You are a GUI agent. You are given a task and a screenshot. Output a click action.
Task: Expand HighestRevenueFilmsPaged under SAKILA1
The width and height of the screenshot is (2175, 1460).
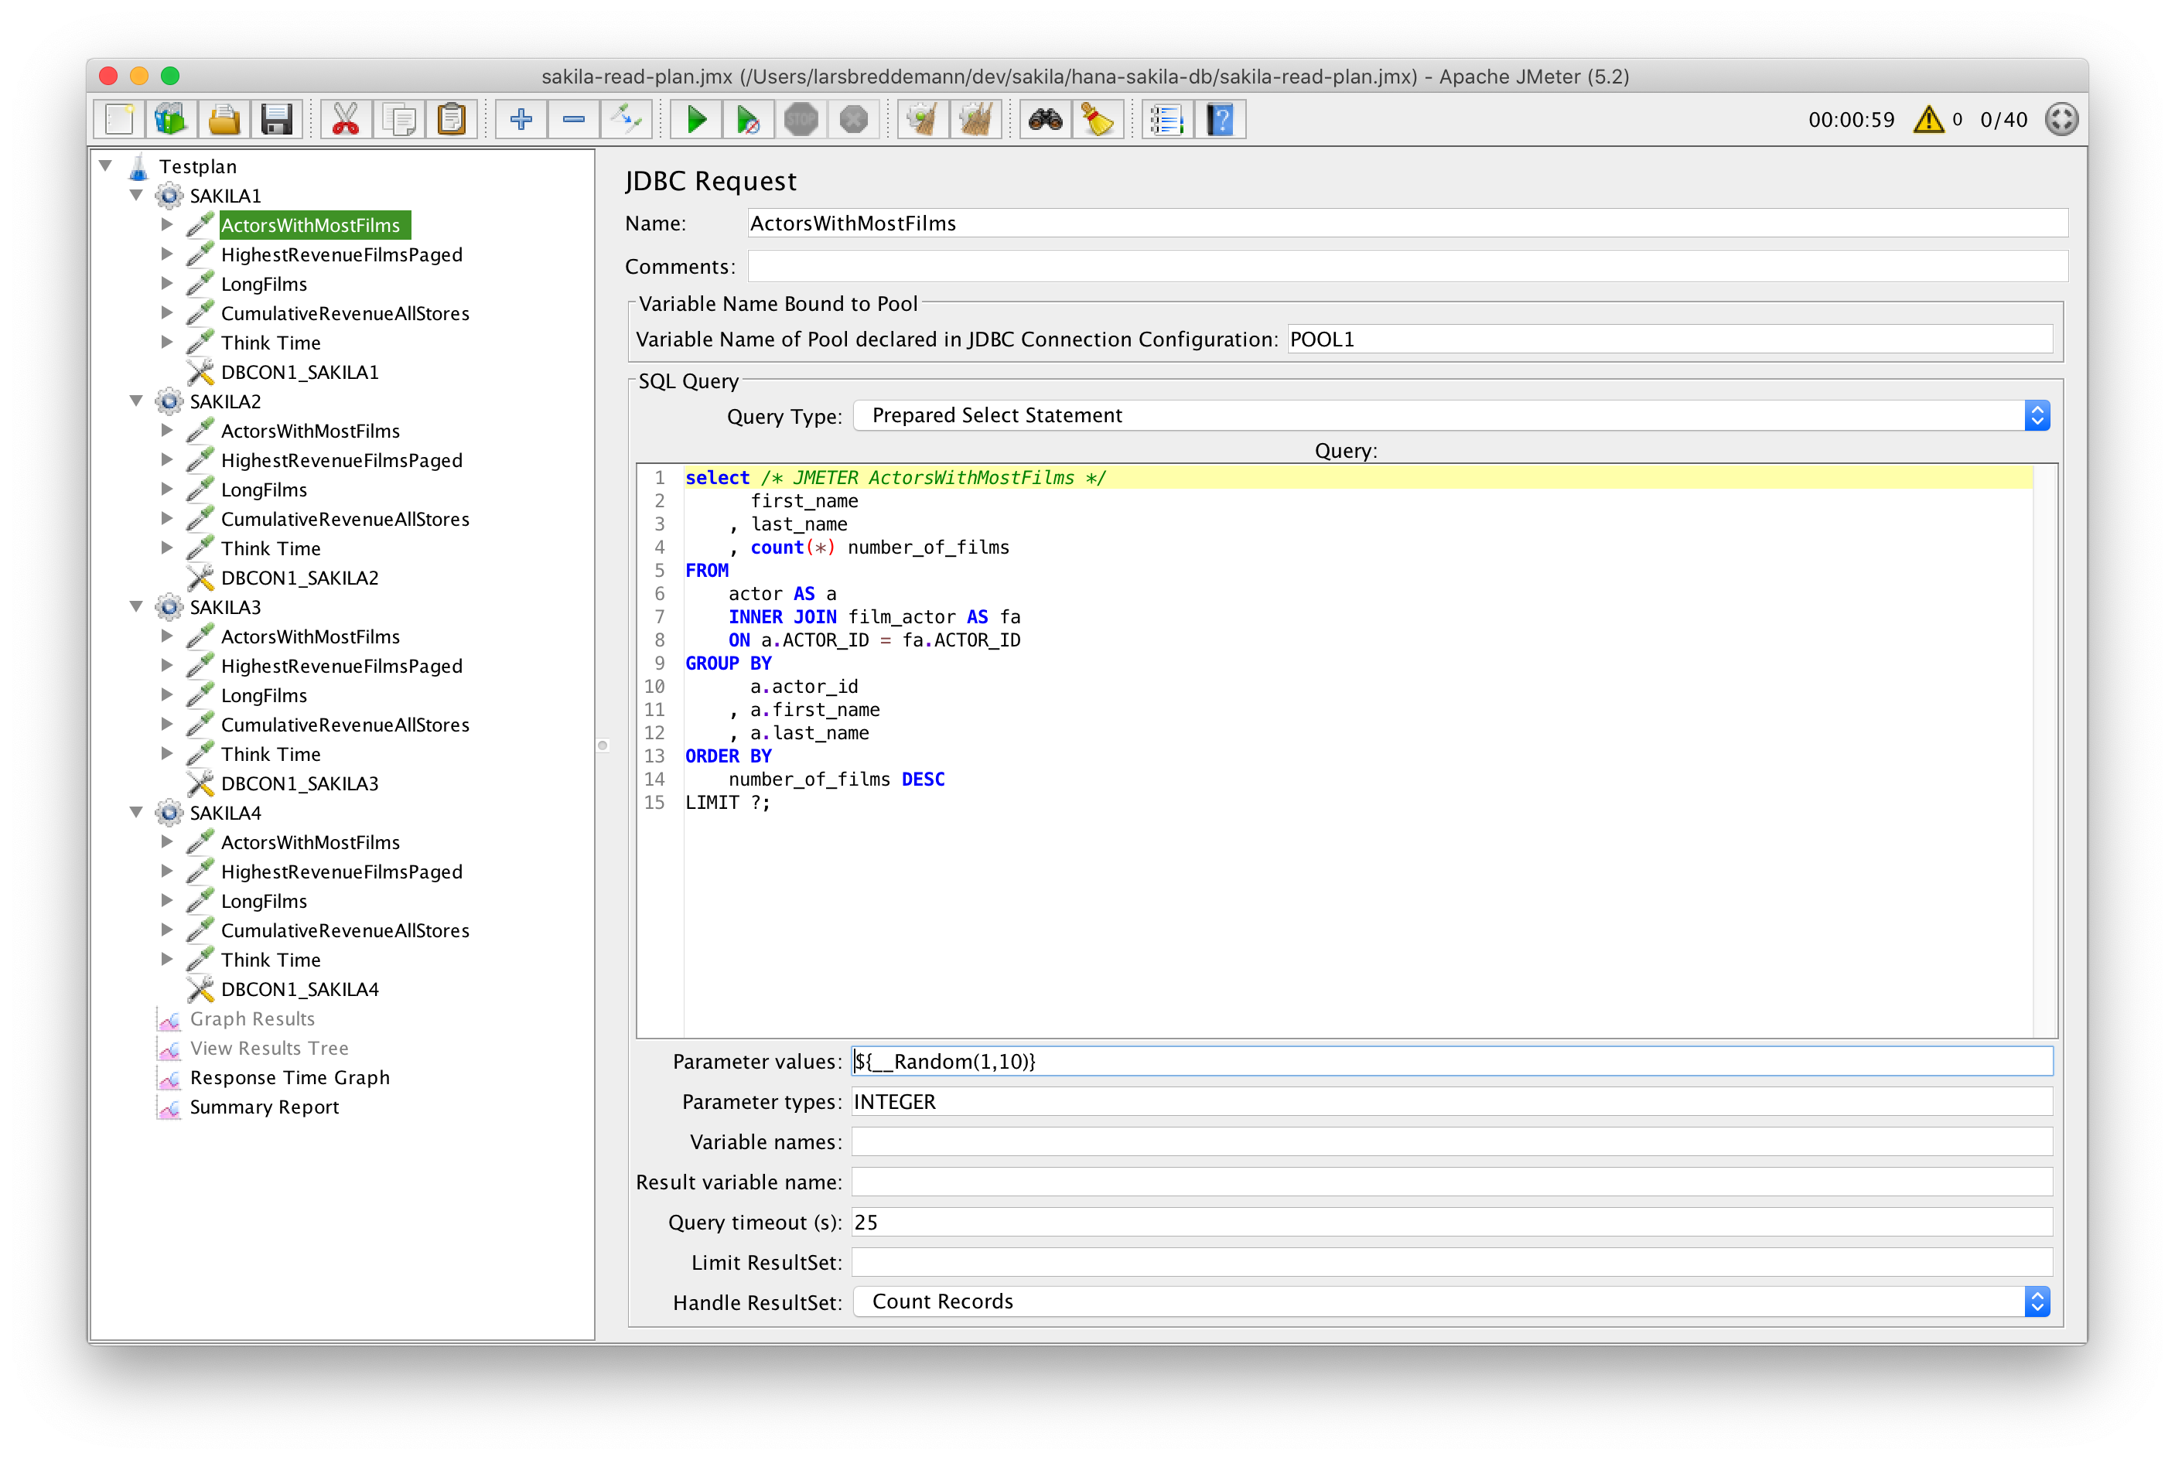pos(166,254)
